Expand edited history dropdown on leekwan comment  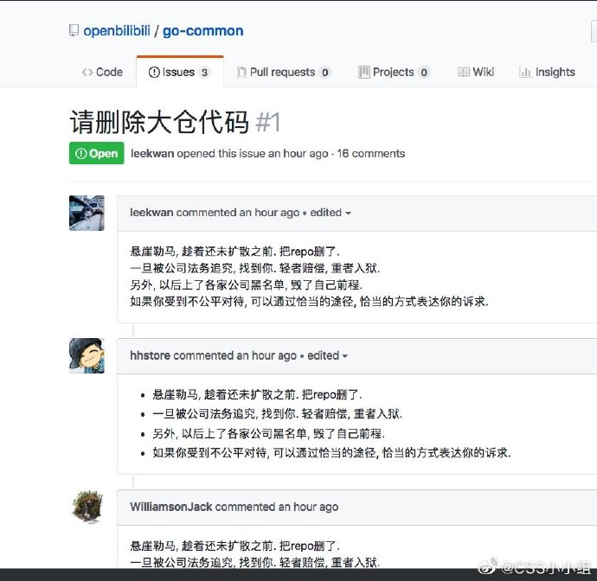[x=331, y=213]
